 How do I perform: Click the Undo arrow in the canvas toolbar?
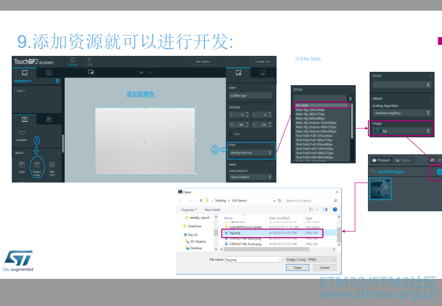click(142, 73)
